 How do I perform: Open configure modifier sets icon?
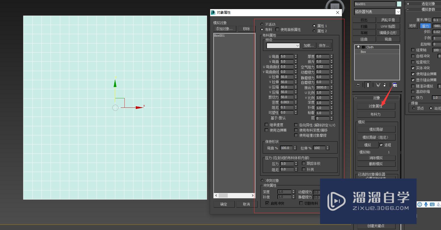(x=395, y=85)
